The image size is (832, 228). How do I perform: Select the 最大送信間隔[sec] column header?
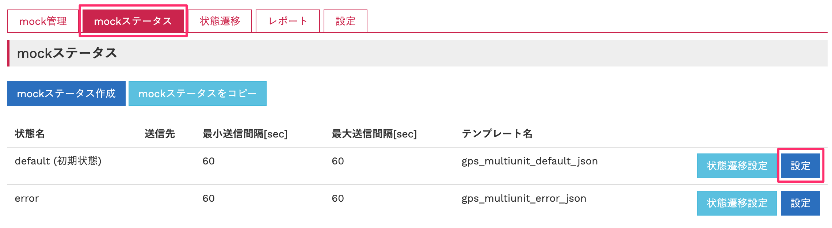tap(374, 134)
